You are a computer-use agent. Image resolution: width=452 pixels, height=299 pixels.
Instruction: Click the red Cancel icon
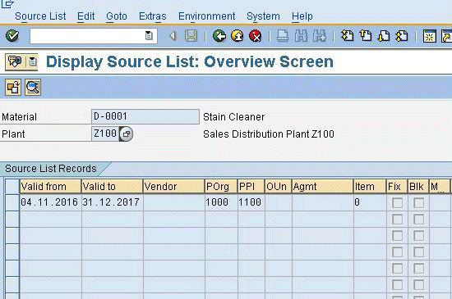pos(255,36)
